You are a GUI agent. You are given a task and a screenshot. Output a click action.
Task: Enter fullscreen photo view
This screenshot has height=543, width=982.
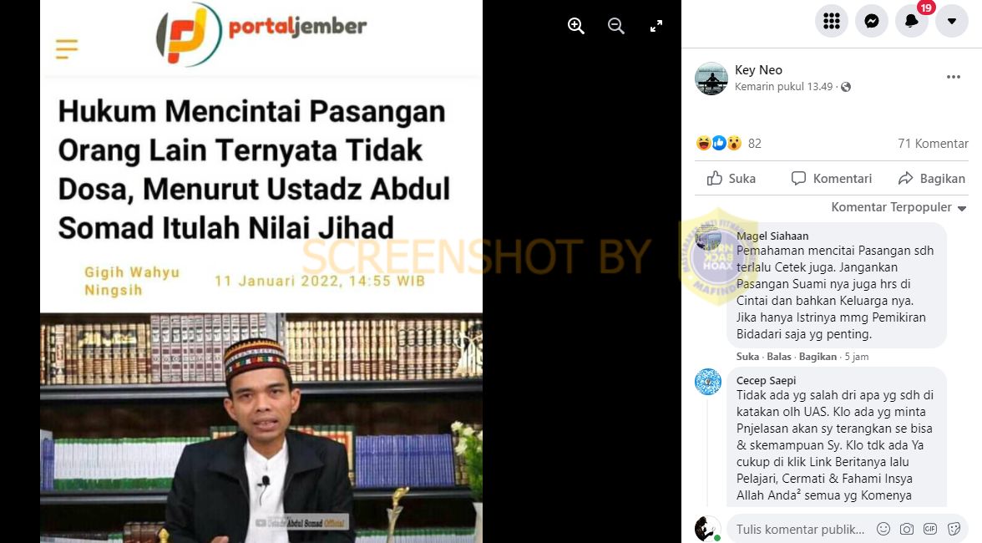click(x=656, y=26)
